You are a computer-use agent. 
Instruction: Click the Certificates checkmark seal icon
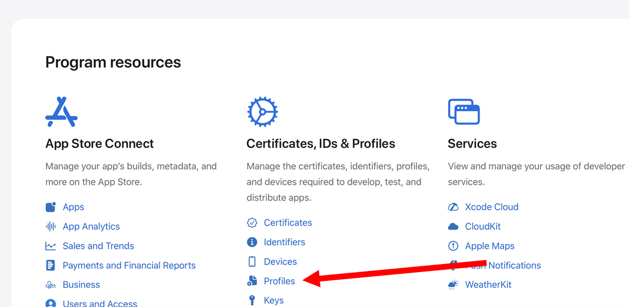[x=252, y=223]
